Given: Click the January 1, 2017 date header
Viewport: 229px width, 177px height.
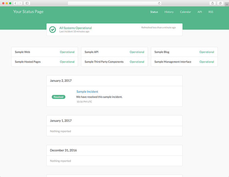Looking at the screenshot, I should (x=61, y=121).
